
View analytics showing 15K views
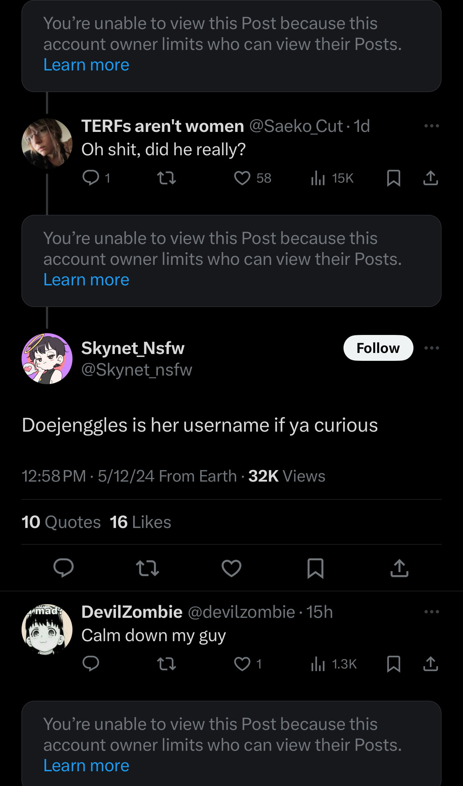(x=332, y=178)
